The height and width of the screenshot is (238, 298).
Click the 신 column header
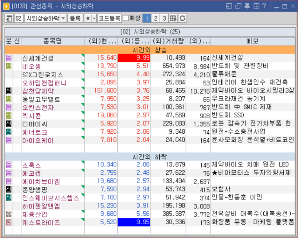pyautogui.click(x=17, y=41)
